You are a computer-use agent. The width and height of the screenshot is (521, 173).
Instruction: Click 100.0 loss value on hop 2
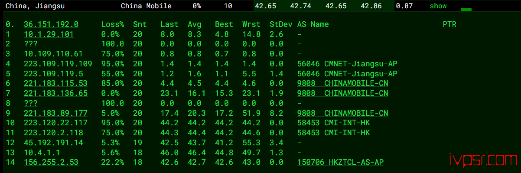(x=112, y=44)
